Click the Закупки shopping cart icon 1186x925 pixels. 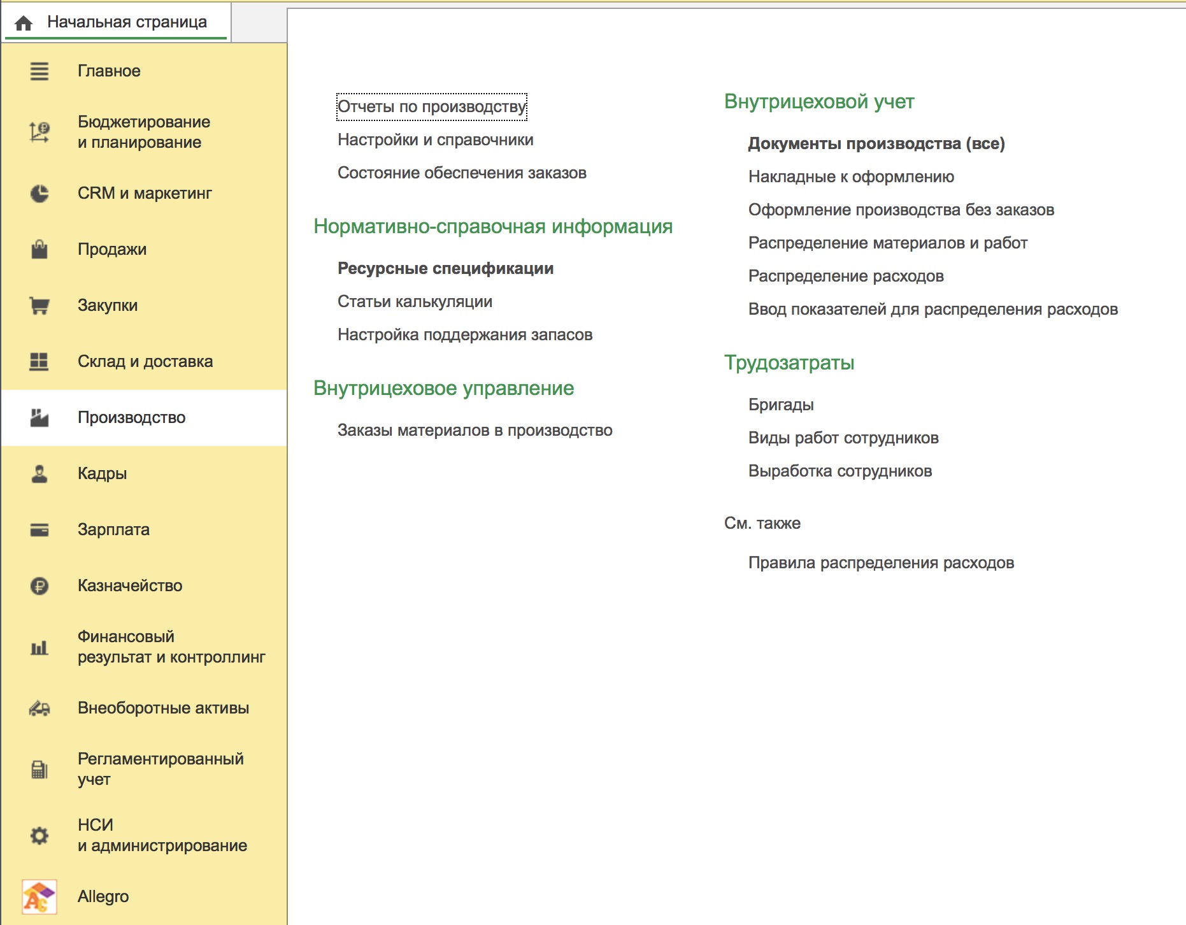pyautogui.click(x=39, y=305)
